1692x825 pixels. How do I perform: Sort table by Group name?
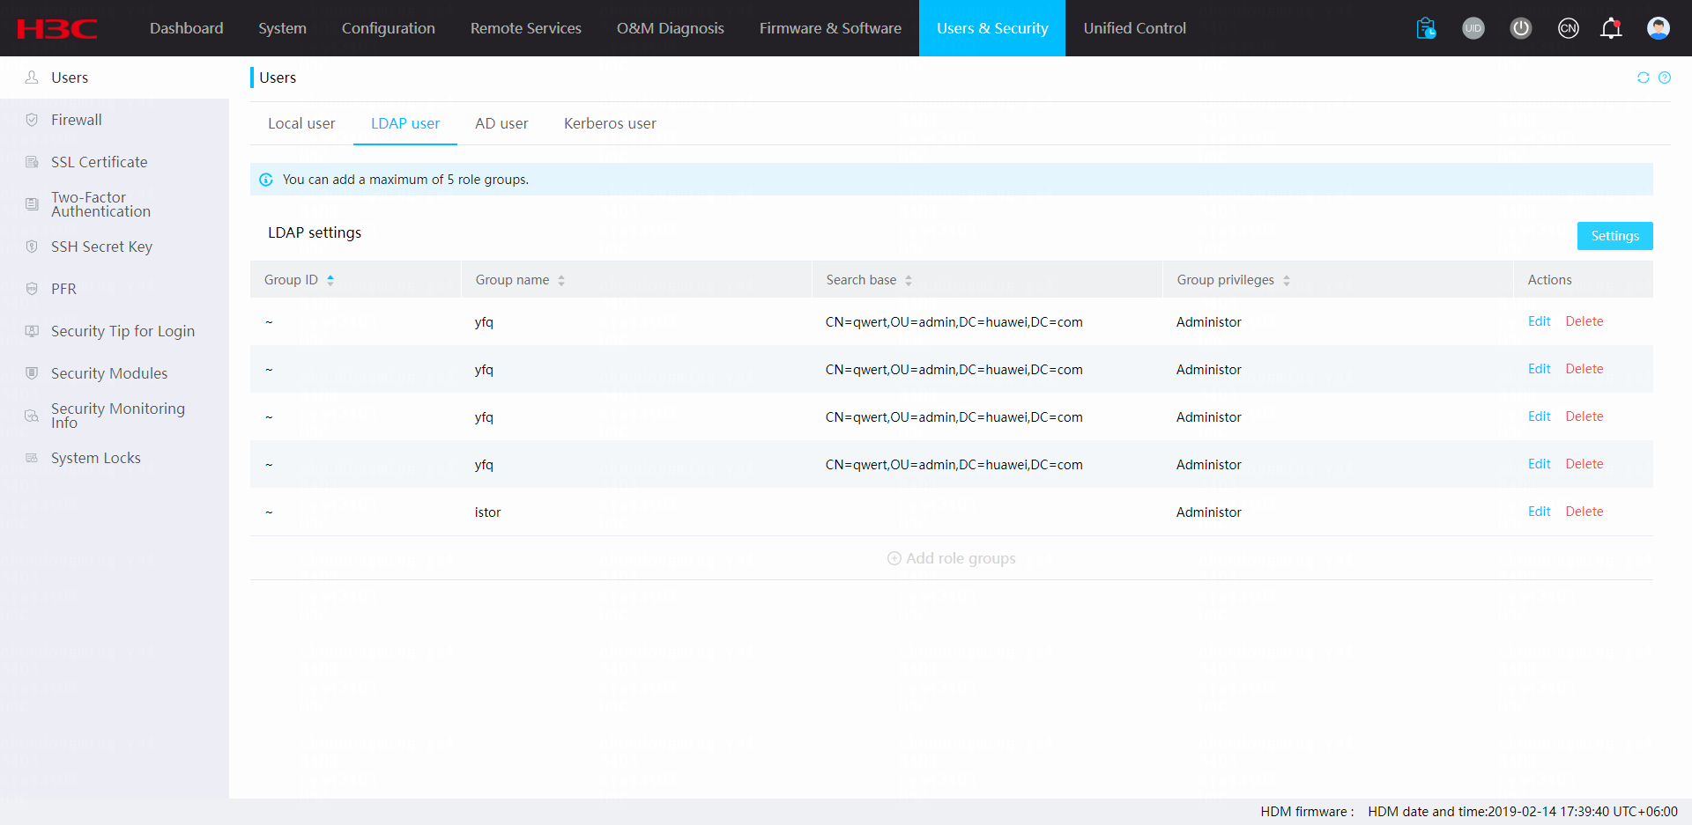coord(561,280)
